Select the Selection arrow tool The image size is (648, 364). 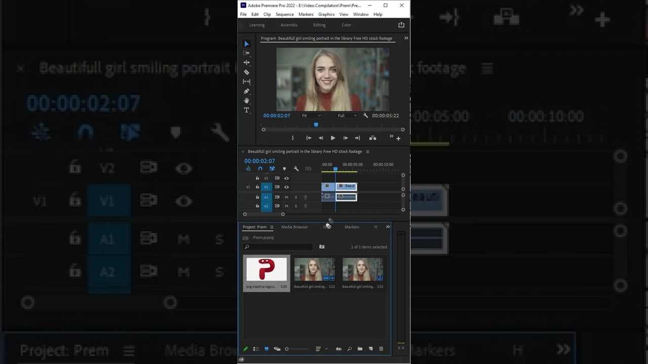click(247, 44)
